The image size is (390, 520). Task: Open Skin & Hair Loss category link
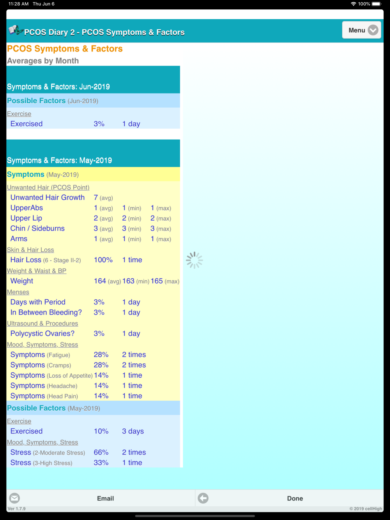[x=30, y=250]
